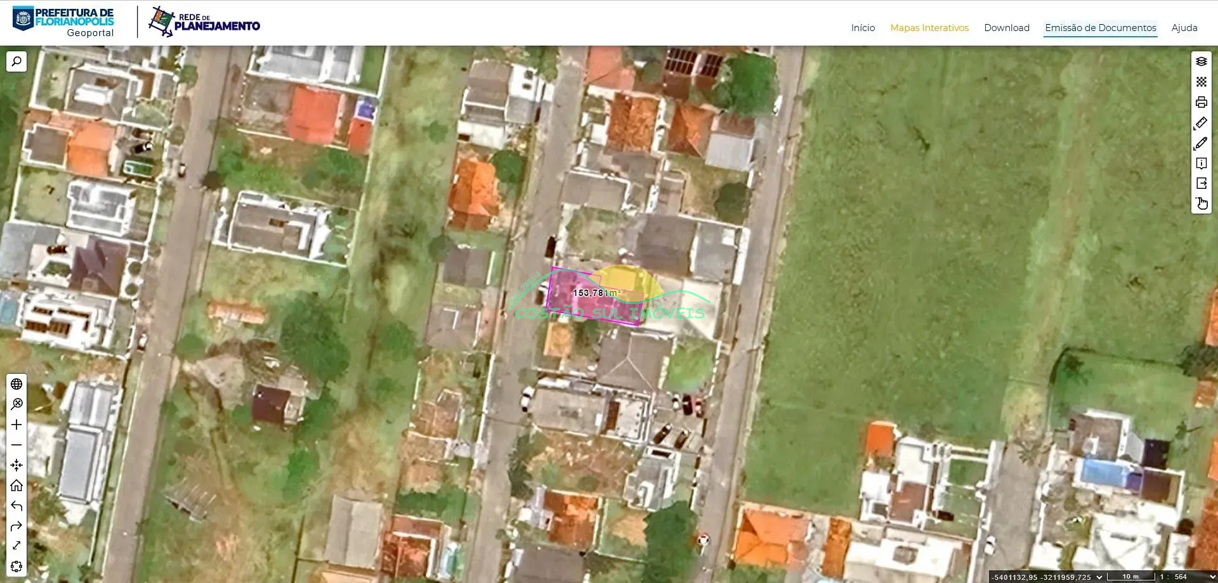Expand the coordinate system dropdown arrow
The width and height of the screenshot is (1218, 583).
[x=1099, y=577]
